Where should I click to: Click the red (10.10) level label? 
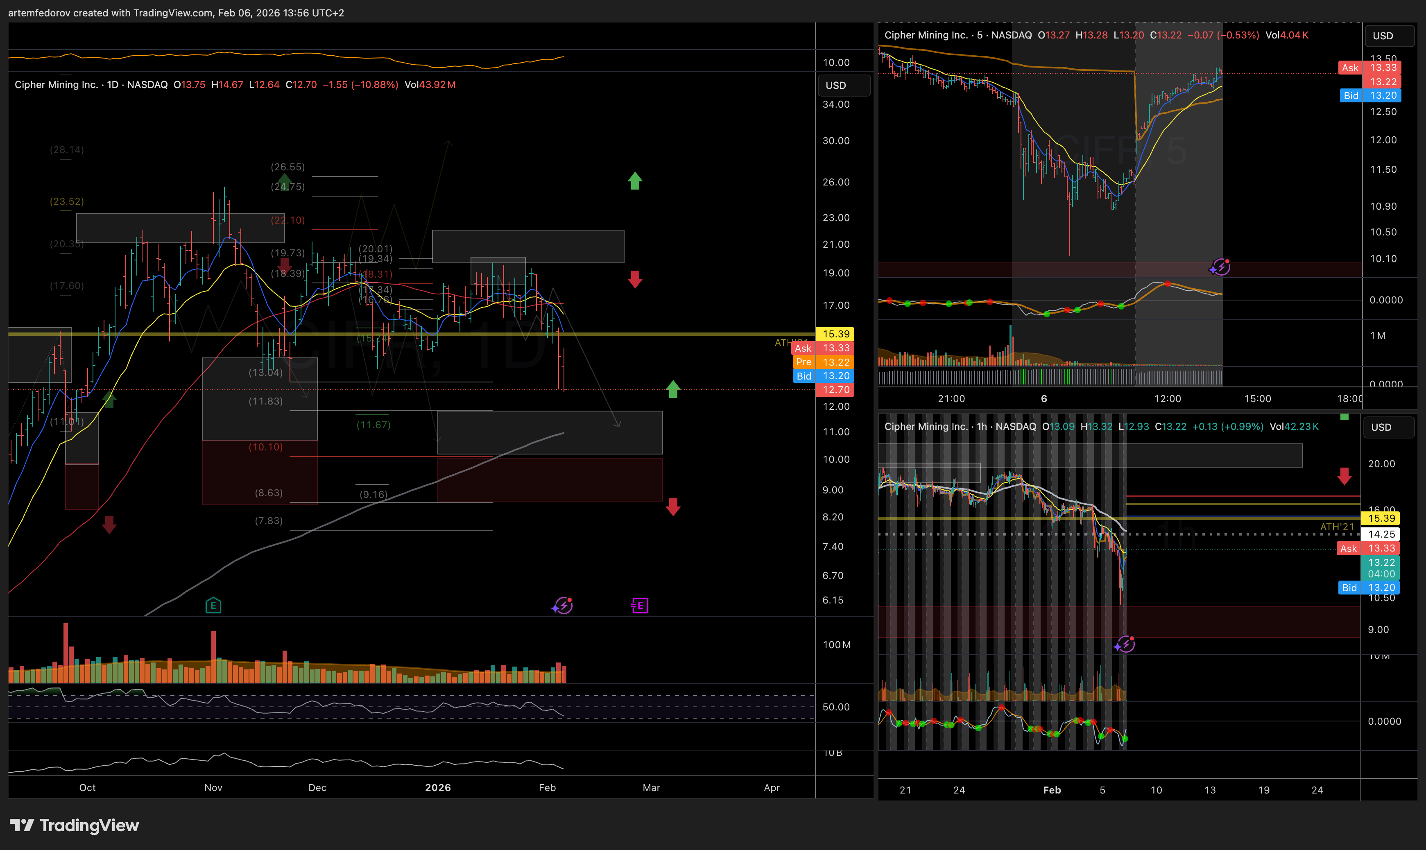[266, 447]
